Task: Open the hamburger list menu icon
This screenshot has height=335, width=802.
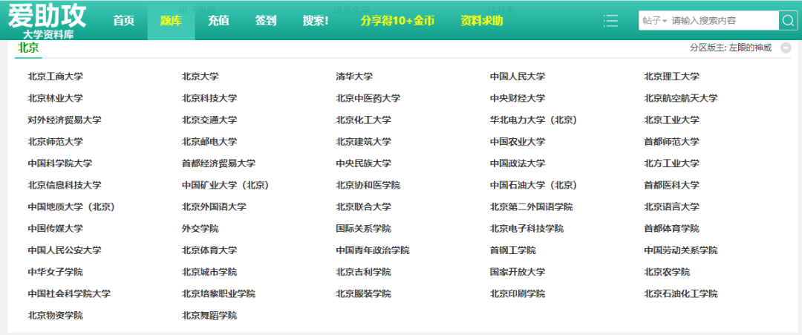Action: pyautogui.click(x=610, y=21)
